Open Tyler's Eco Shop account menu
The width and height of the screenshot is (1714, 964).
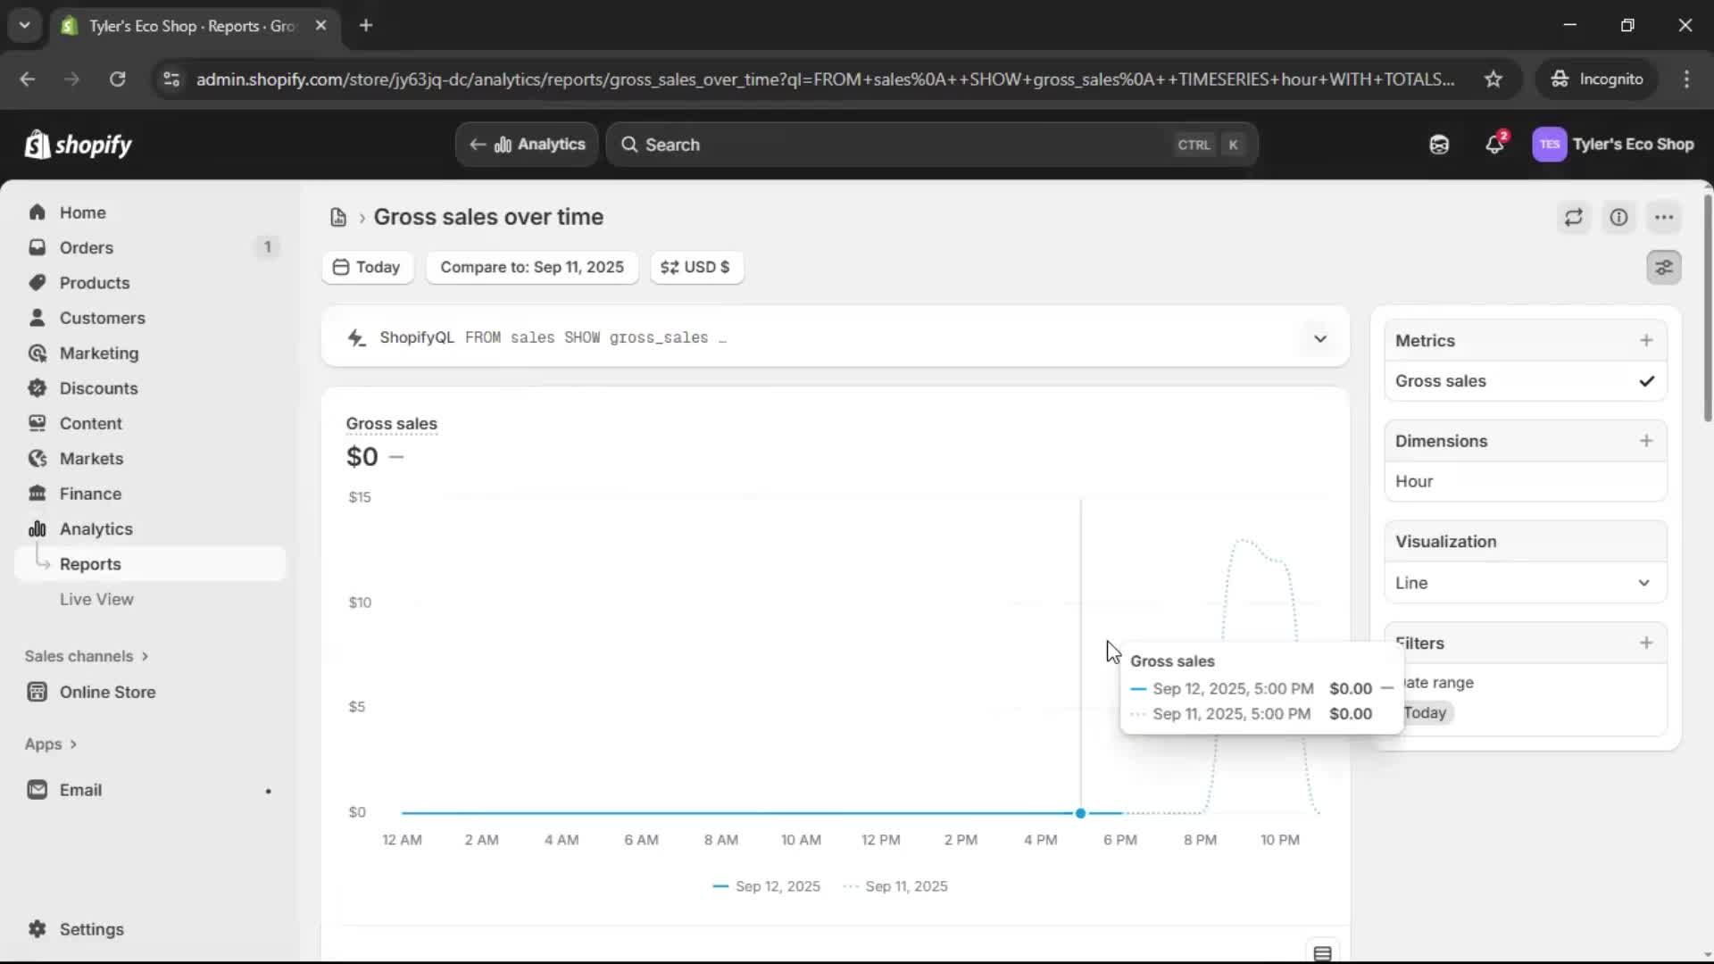[1614, 145]
